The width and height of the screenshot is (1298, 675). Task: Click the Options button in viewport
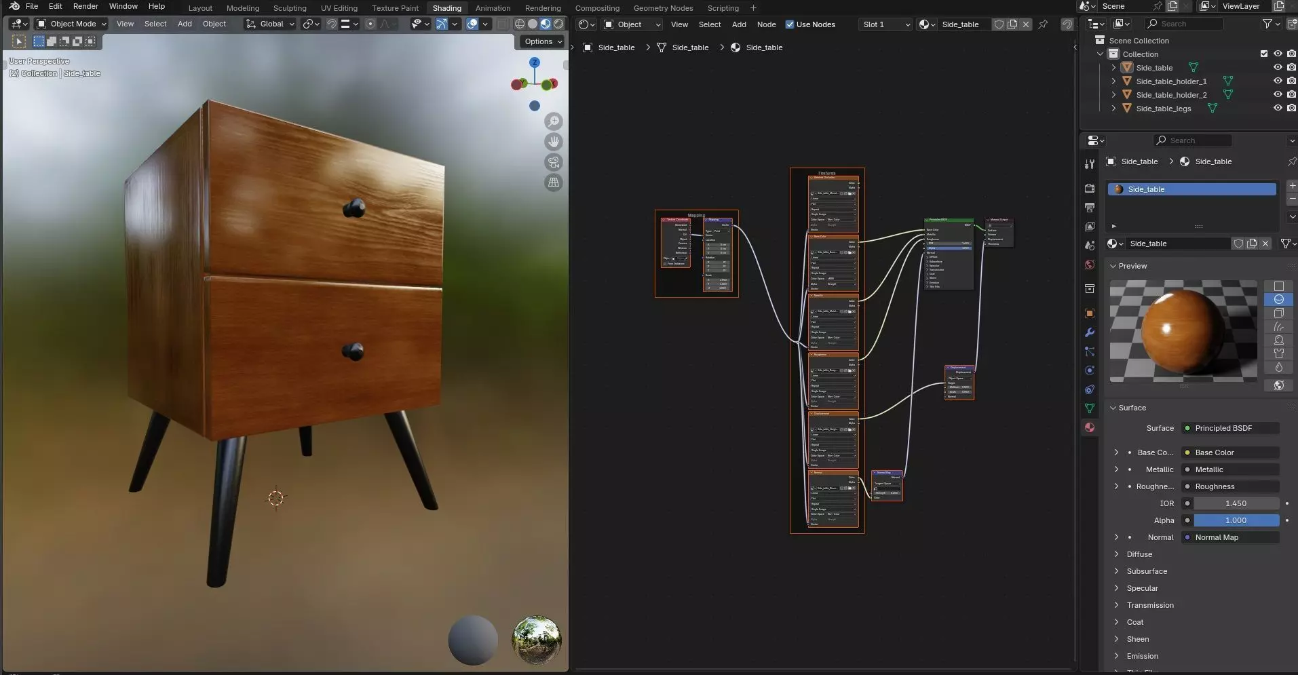(543, 41)
